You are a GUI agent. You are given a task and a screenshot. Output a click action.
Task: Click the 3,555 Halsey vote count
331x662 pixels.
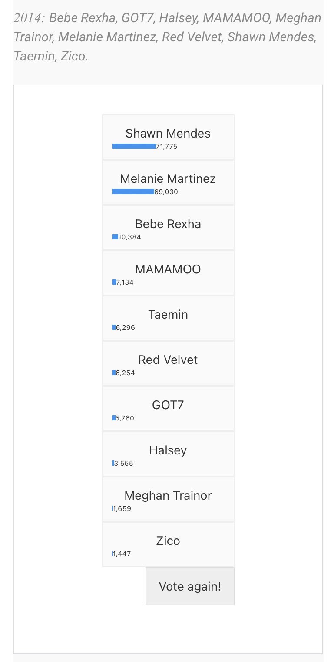(124, 464)
